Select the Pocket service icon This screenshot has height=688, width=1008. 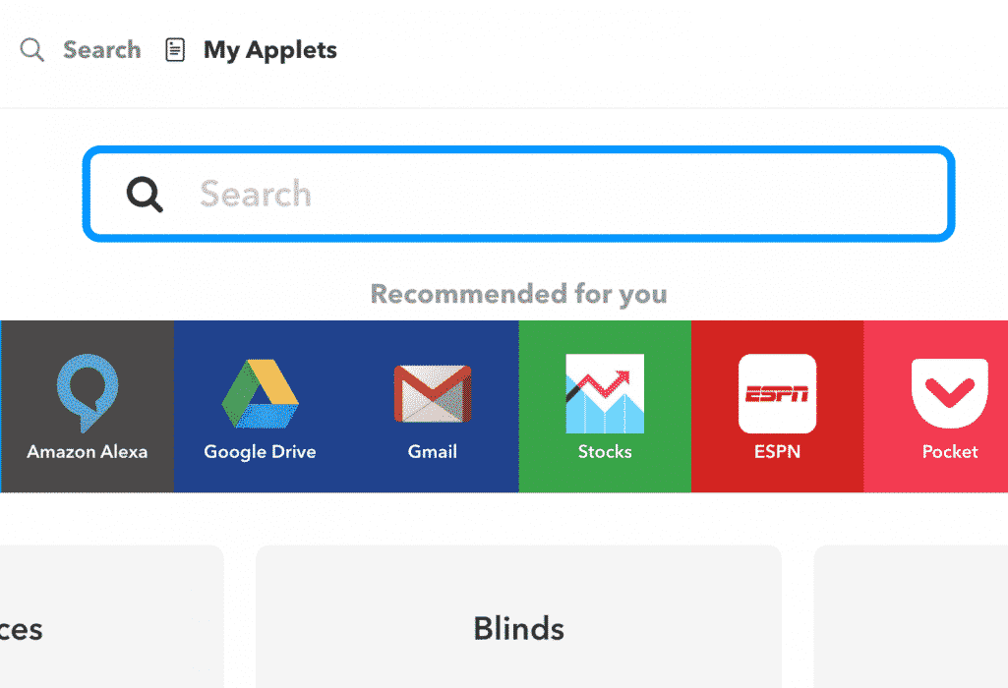[950, 393]
